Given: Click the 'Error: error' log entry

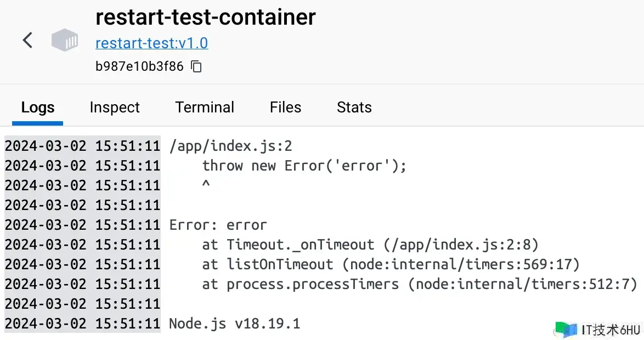Looking at the screenshot, I should [218, 225].
